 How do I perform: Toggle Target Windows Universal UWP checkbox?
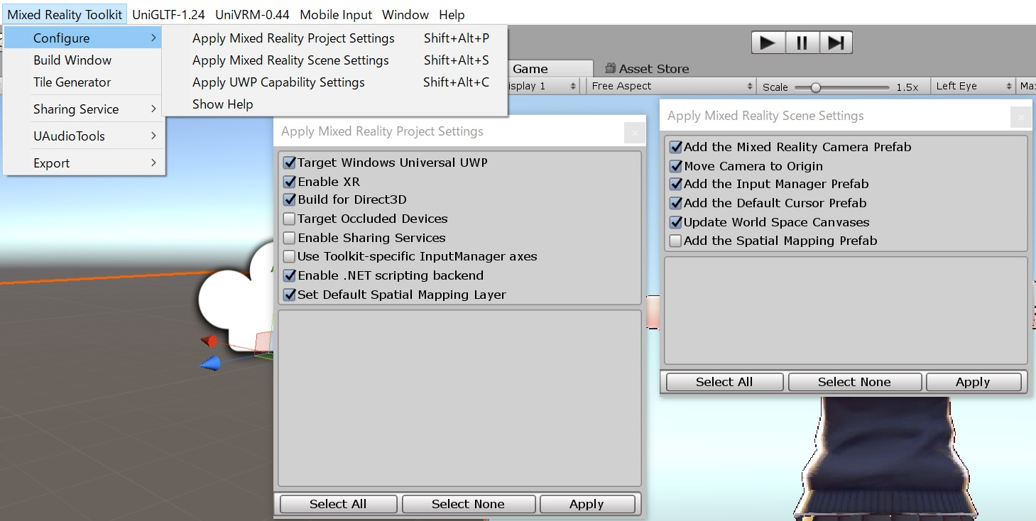[x=289, y=163]
